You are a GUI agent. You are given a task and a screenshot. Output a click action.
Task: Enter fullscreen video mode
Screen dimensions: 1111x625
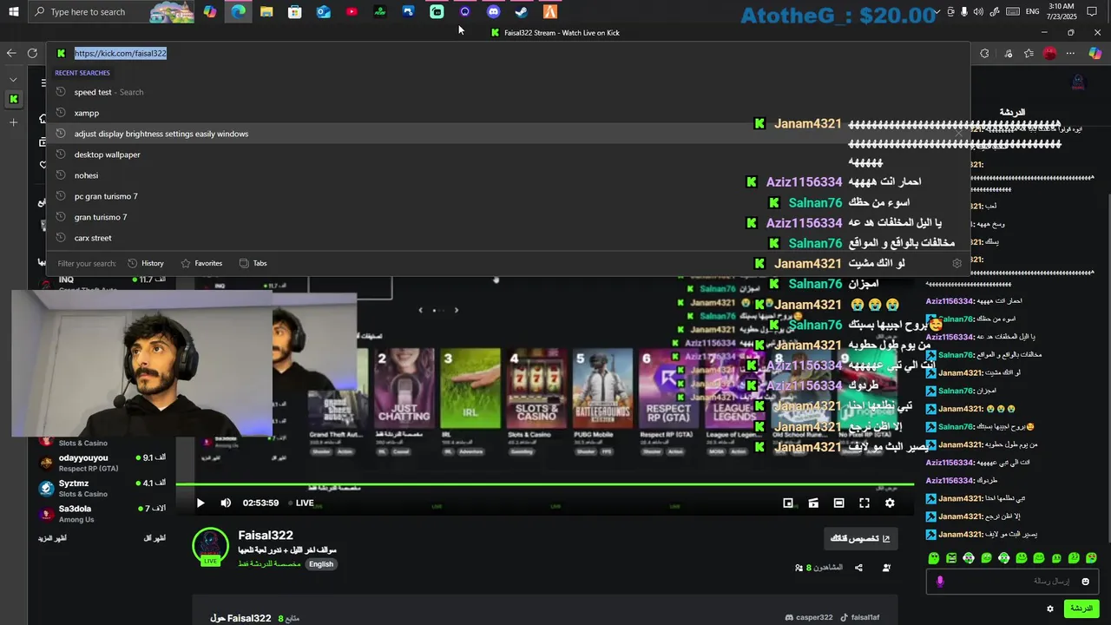click(864, 503)
